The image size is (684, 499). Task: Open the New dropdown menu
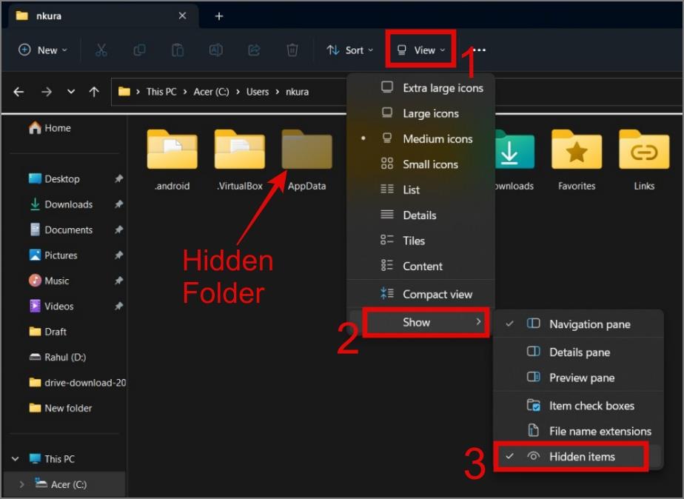43,50
